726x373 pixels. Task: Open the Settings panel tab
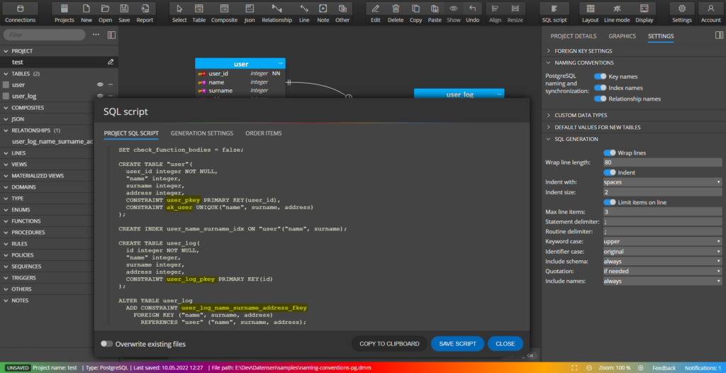coord(661,36)
